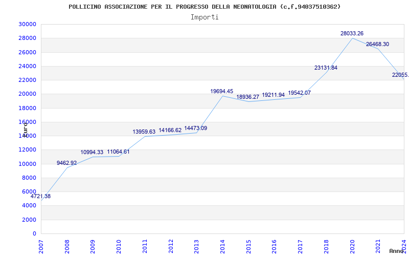
Task: Click the 2008 x-axis year label
Action: pos(67,247)
